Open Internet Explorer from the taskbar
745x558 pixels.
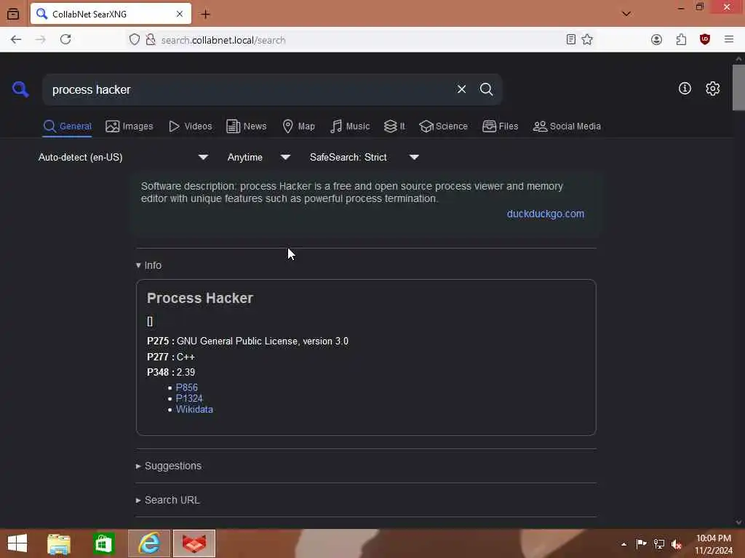point(149,543)
